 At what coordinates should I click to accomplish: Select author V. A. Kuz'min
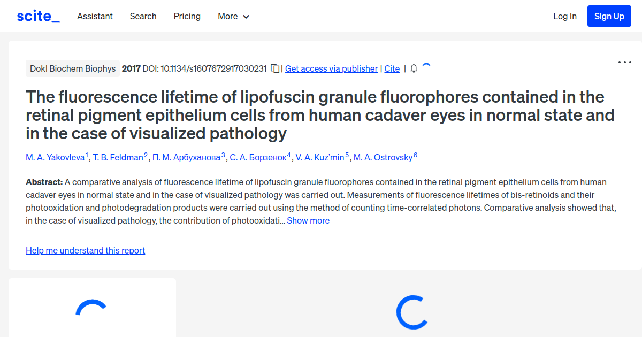[319, 157]
